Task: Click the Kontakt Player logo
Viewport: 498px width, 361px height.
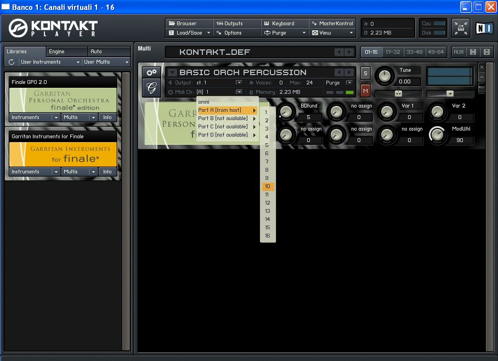Action: pyautogui.click(x=53, y=28)
